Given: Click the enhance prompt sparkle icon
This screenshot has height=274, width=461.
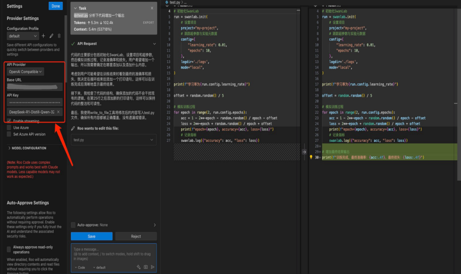Looking at the screenshot, I should pos(138,267).
